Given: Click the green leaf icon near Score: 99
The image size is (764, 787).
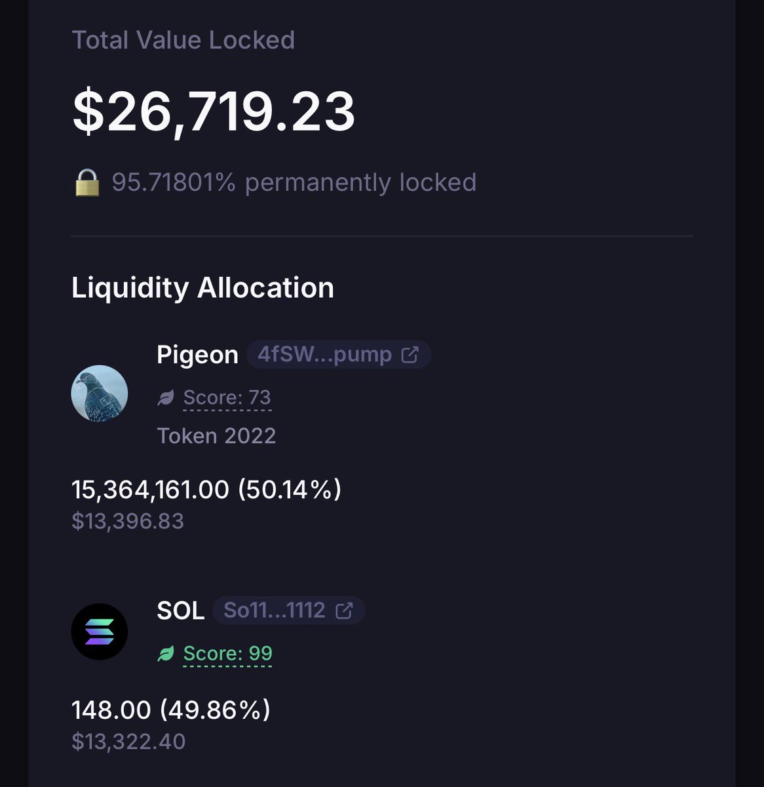Looking at the screenshot, I should (166, 653).
